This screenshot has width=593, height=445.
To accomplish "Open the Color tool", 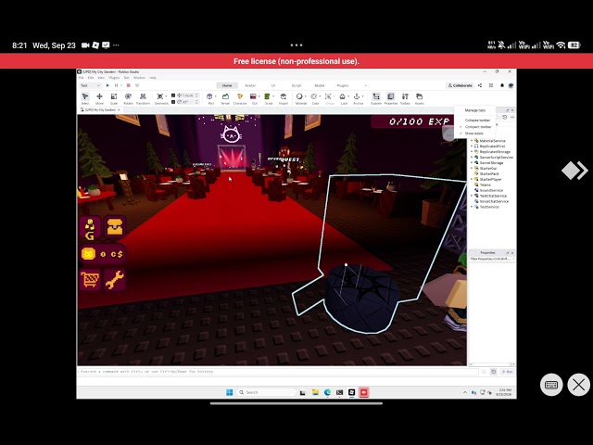I will 315,98.
